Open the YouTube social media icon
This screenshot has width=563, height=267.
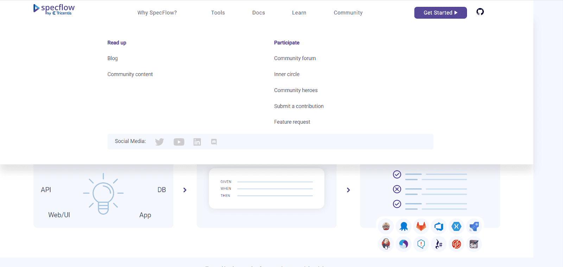179,142
